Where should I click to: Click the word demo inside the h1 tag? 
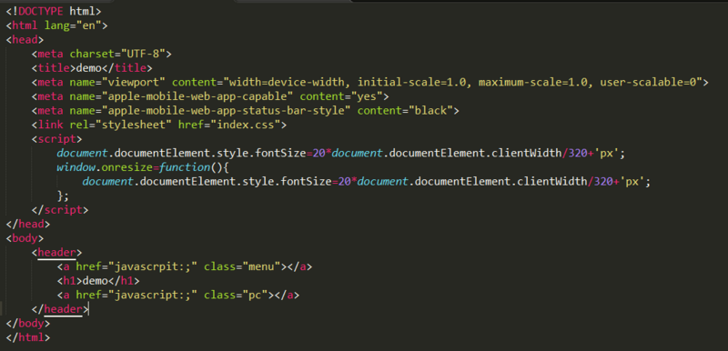click(96, 281)
